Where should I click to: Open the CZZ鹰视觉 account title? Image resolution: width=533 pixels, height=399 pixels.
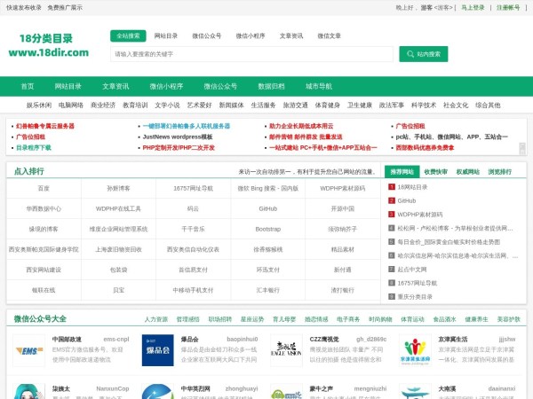coord(324,340)
